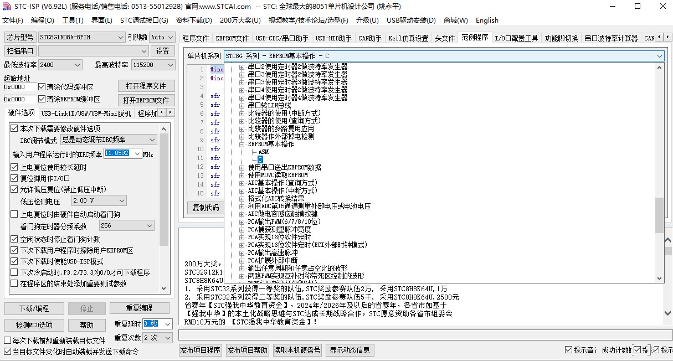Click the 帮助 button
This screenshot has height=361, width=673.
click(x=87, y=325)
